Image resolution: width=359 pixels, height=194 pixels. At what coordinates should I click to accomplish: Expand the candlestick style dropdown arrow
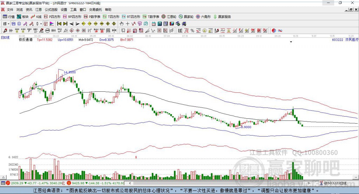click(41, 24)
